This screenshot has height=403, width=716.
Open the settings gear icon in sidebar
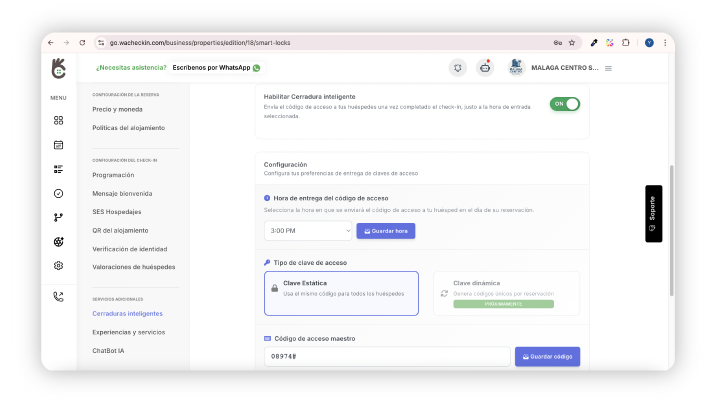tap(58, 266)
